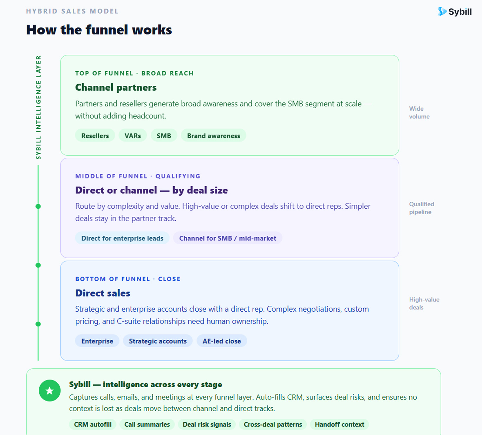Viewport: 482px width, 435px height.
Task: Choose Channel for SMB / mid-market pill
Action: pyautogui.click(x=228, y=238)
